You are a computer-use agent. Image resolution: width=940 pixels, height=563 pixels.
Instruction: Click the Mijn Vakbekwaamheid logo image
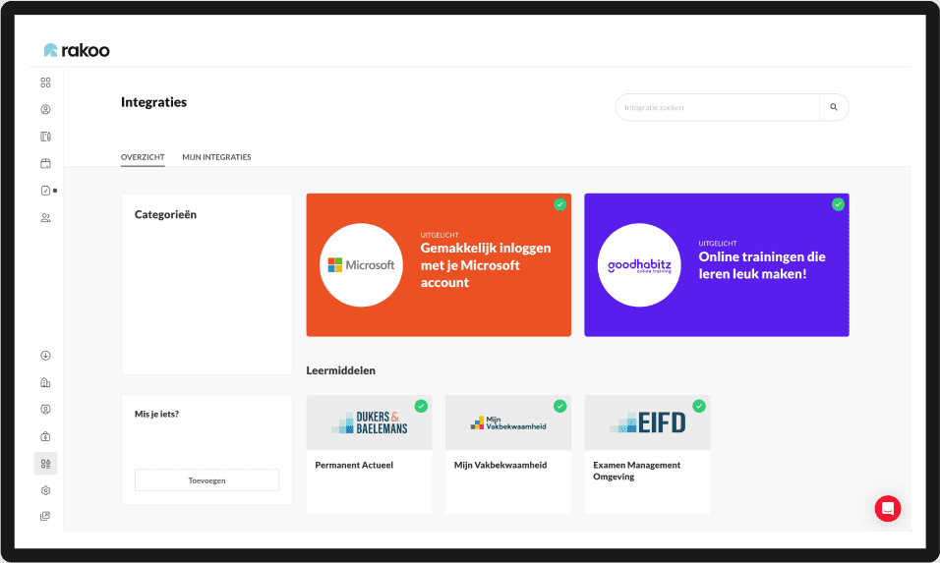pyautogui.click(x=508, y=422)
